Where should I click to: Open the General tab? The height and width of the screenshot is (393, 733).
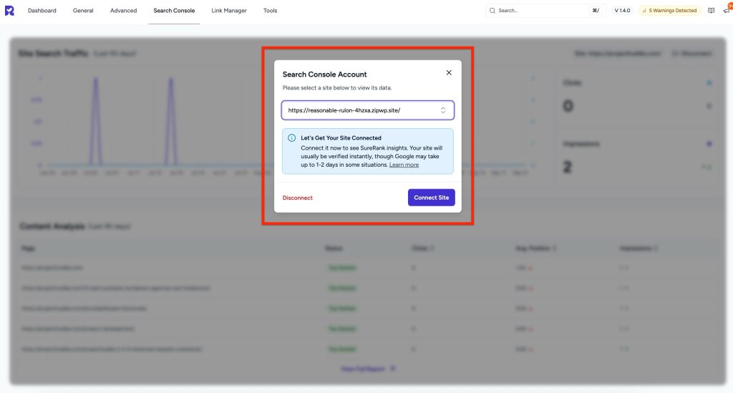[x=83, y=11]
